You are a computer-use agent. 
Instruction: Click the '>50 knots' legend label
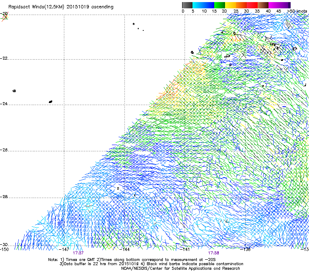[x=297, y=11]
